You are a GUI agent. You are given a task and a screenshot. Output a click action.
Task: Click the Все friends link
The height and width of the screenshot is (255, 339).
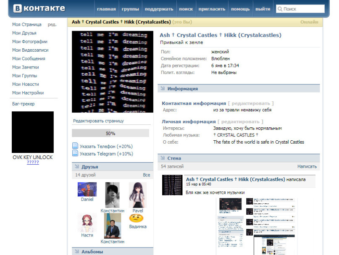click(x=146, y=175)
